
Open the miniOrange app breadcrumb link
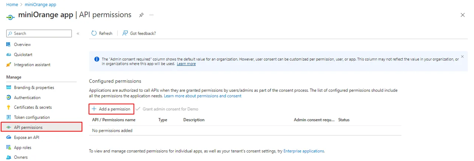(40, 4)
